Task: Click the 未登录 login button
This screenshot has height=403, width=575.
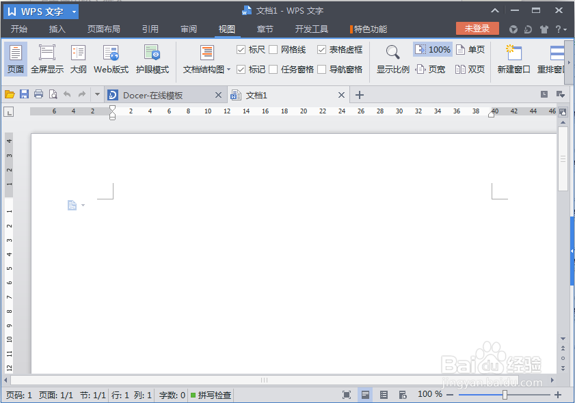Action: [477, 29]
